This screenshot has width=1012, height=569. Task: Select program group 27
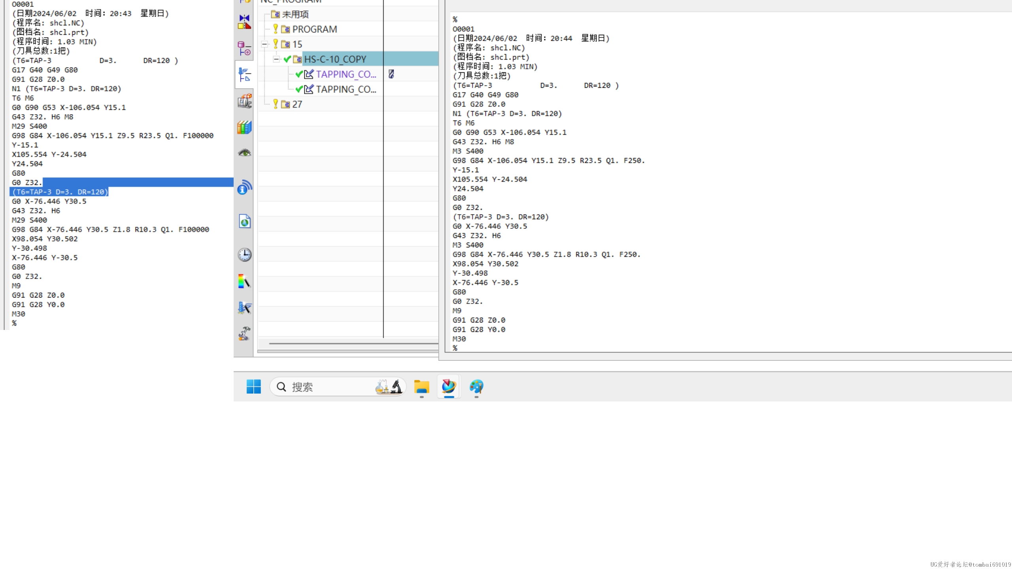coord(297,104)
